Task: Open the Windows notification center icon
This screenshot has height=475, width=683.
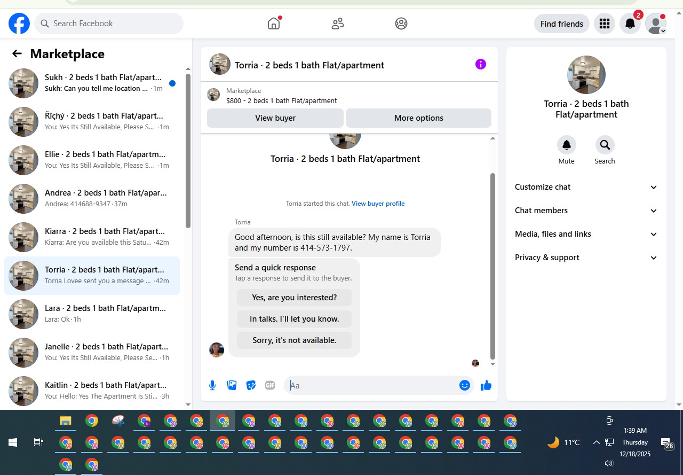Action: 666,443
